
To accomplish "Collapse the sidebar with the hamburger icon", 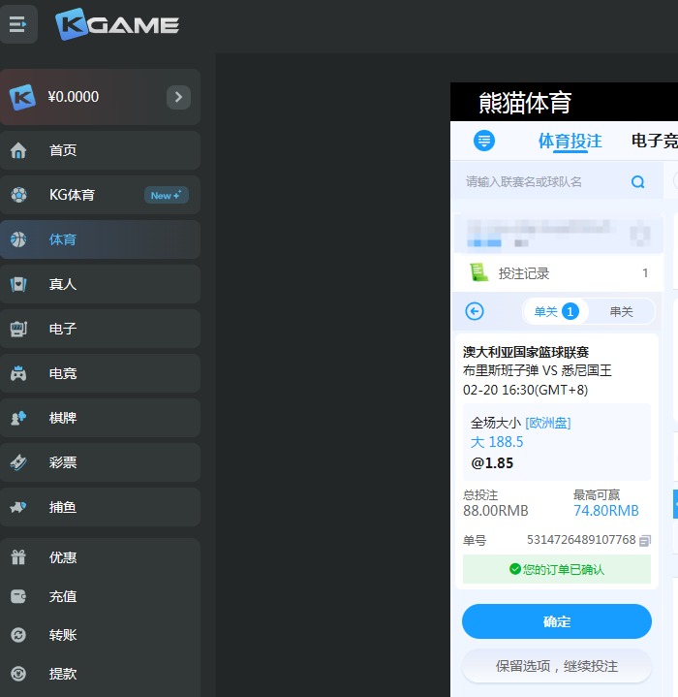I will pos(17,24).
